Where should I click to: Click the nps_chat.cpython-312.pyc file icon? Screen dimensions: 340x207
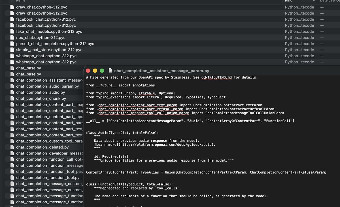tap(12, 38)
